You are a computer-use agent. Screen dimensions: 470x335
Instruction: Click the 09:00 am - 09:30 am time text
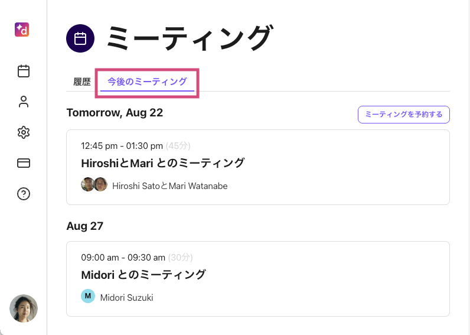(x=123, y=258)
